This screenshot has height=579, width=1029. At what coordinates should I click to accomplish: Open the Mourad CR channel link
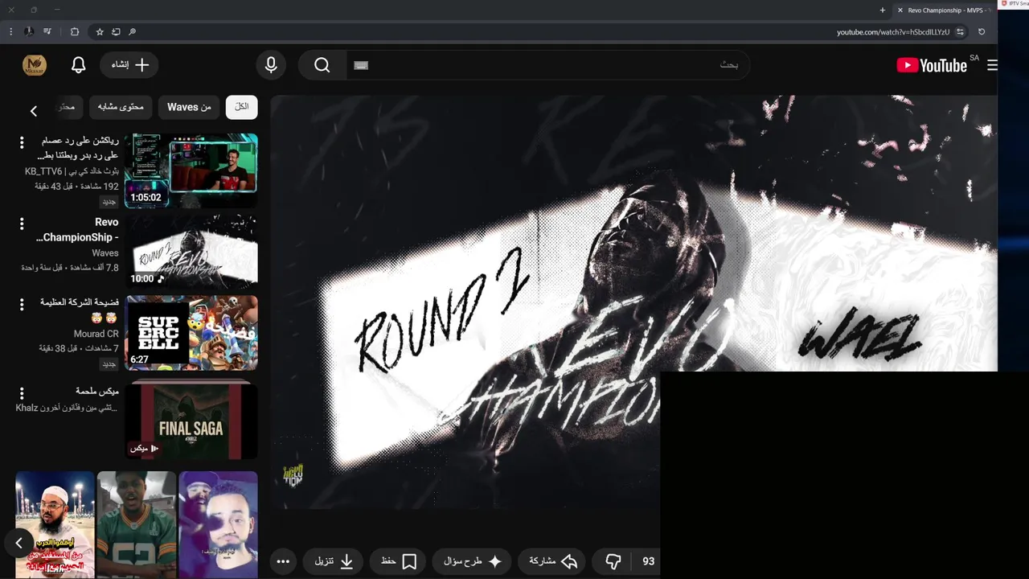coord(96,334)
